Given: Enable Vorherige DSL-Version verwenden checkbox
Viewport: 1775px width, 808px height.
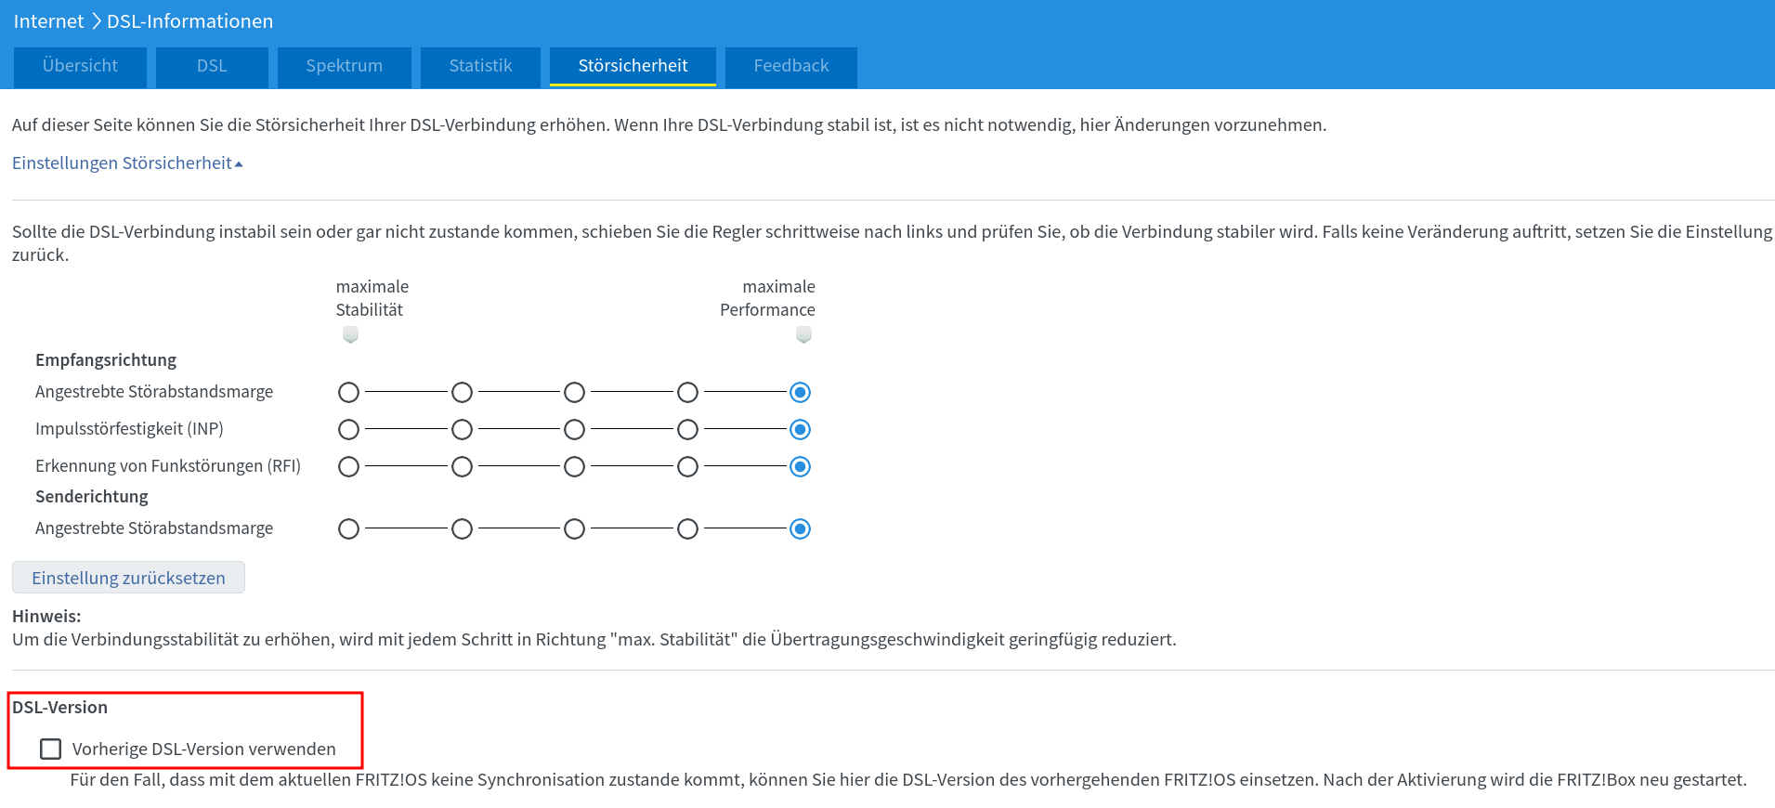Looking at the screenshot, I should (x=51, y=749).
